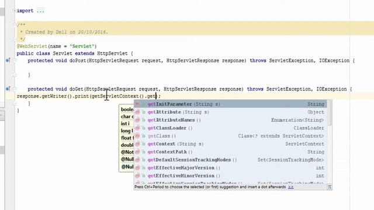Click the 'float f' row in the parameter popup
The image size is (374, 210).
pyautogui.click(x=127, y=138)
